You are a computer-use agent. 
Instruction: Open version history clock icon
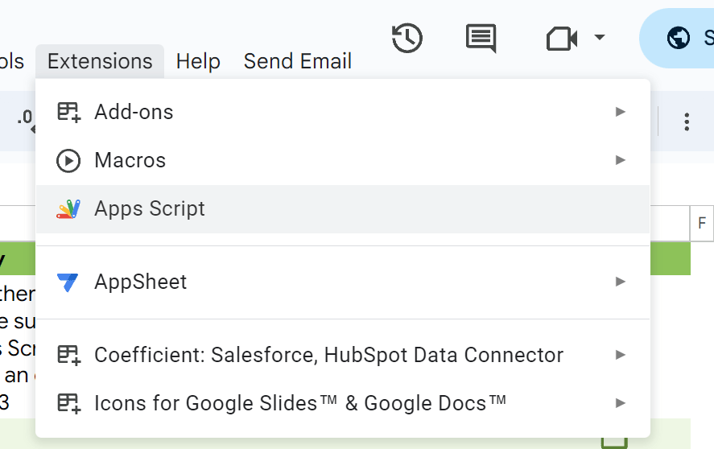(x=407, y=38)
